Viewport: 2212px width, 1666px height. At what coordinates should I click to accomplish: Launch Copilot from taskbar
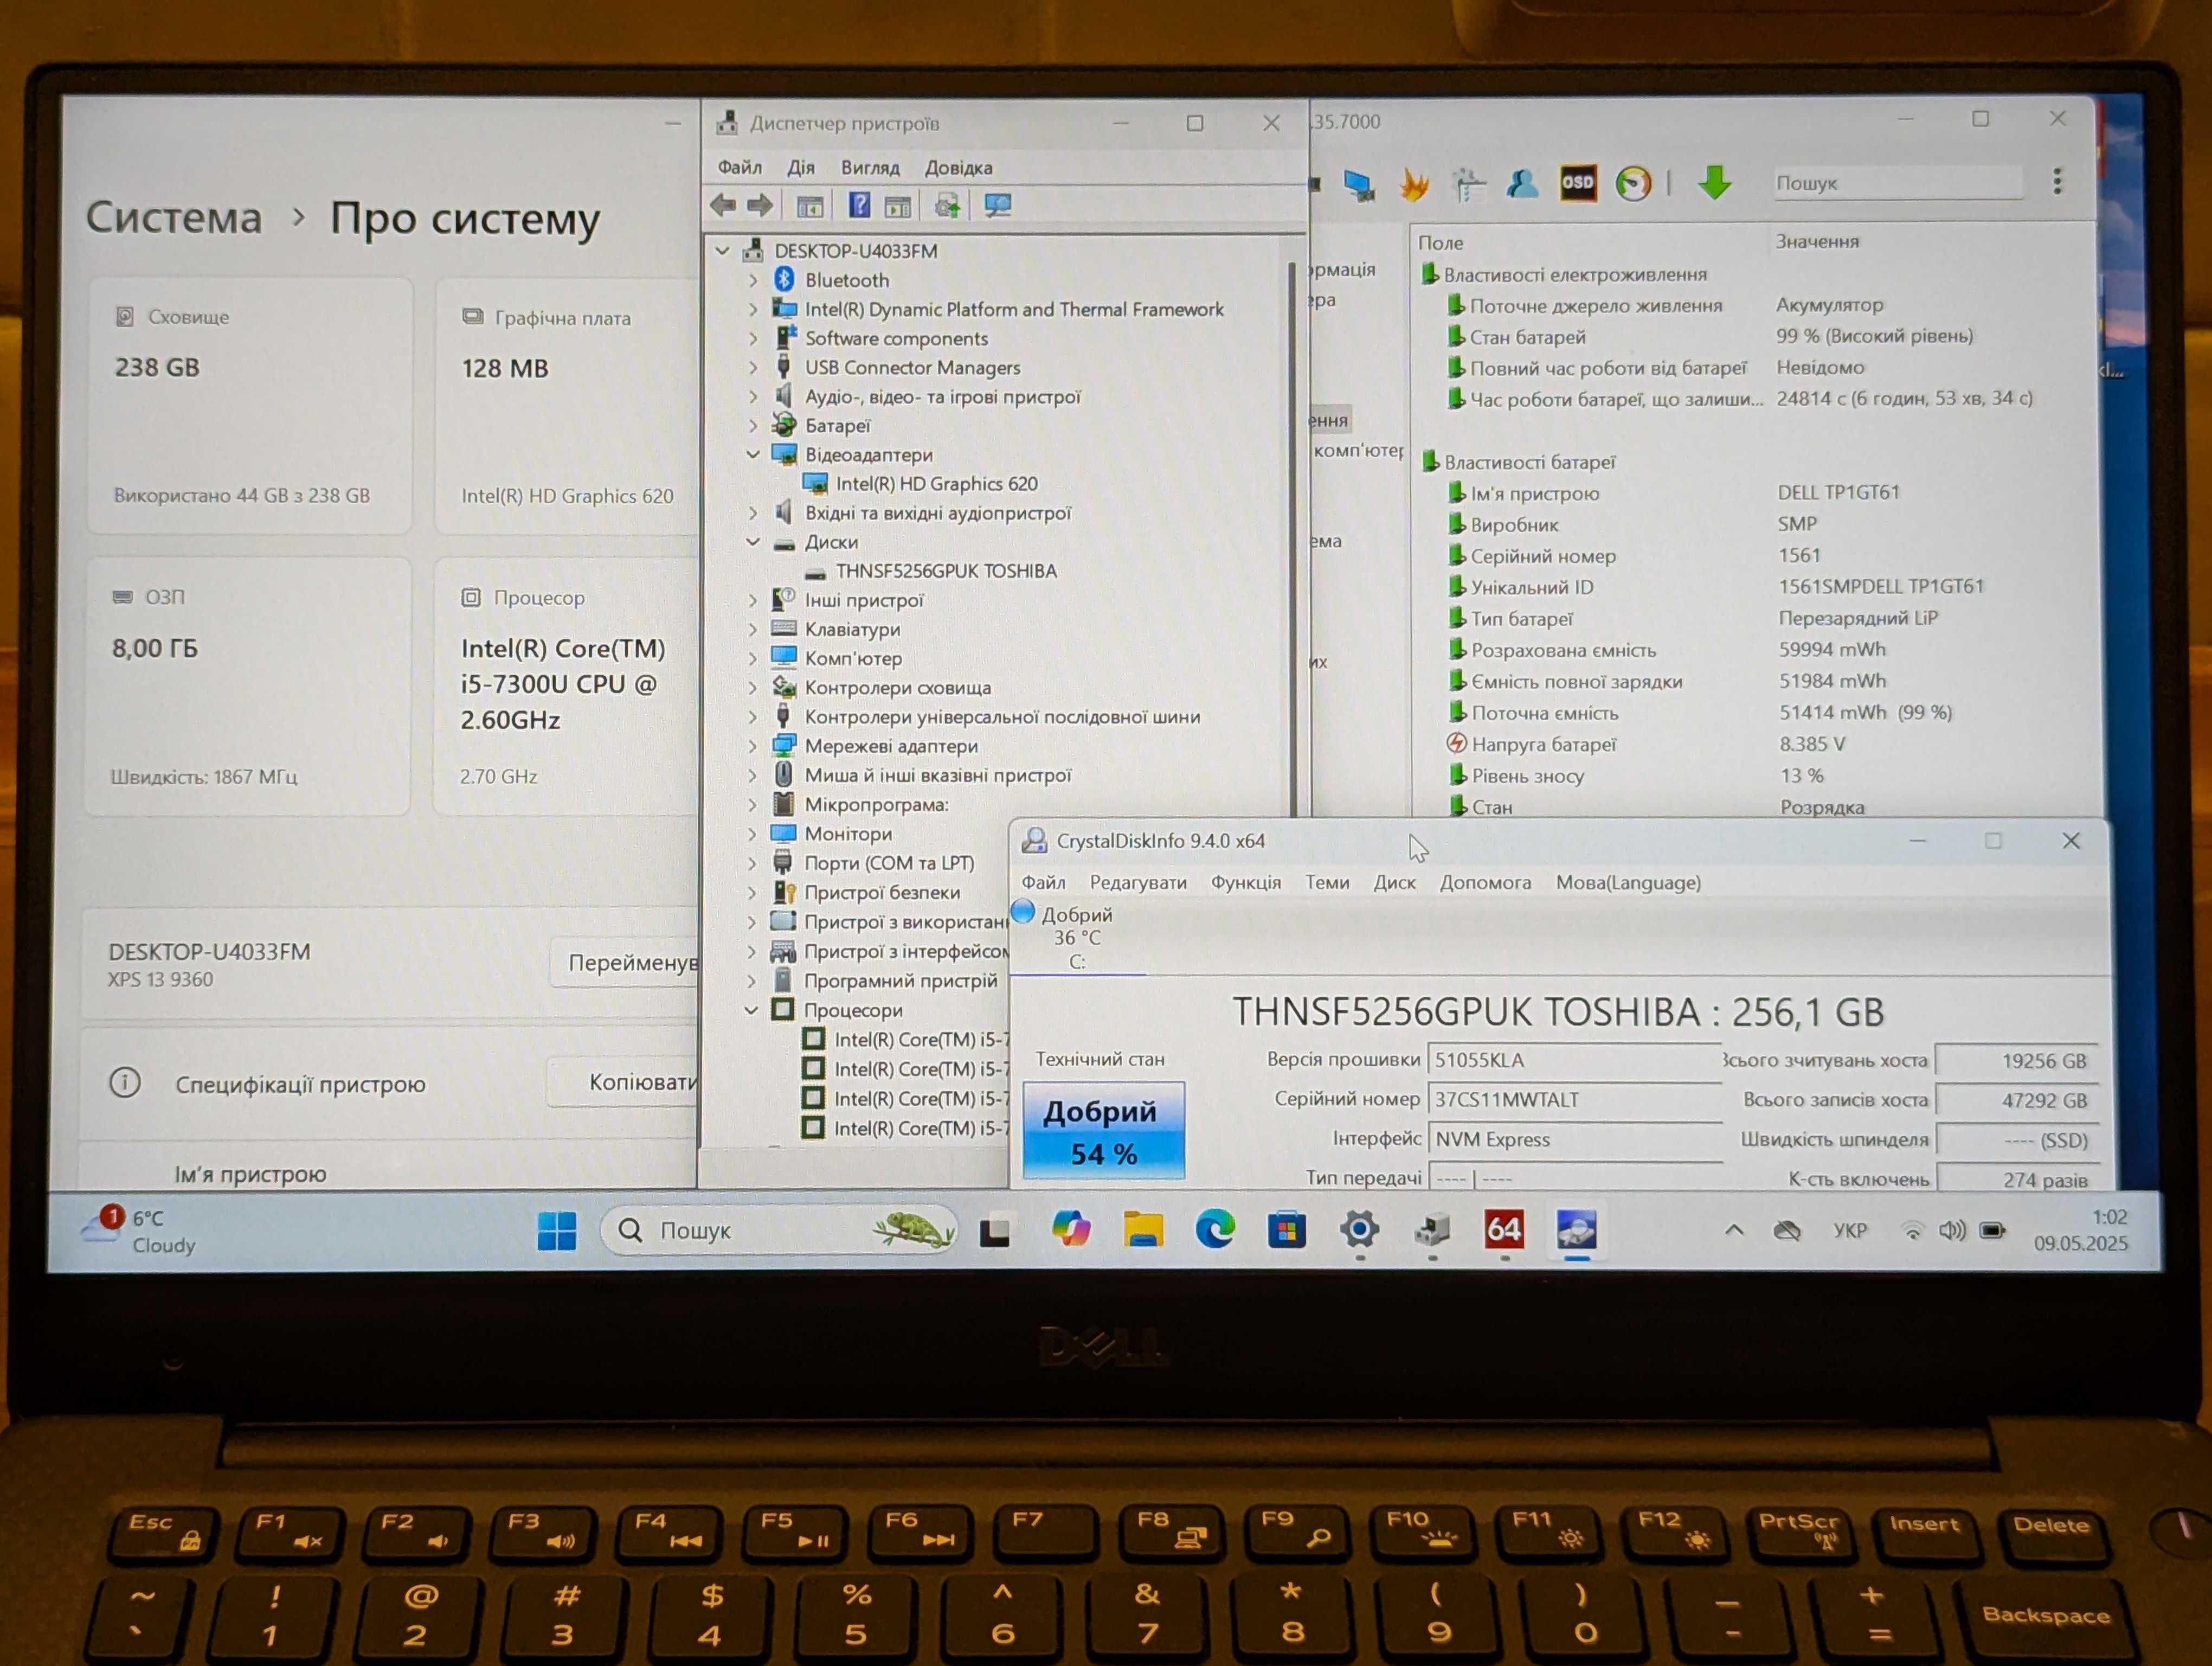tap(1070, 1229)
